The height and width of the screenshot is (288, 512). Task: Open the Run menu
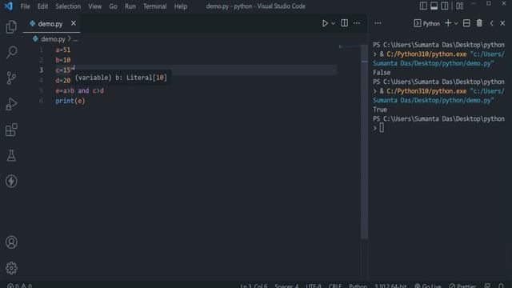pyautogui.click(x=130, y=6)
